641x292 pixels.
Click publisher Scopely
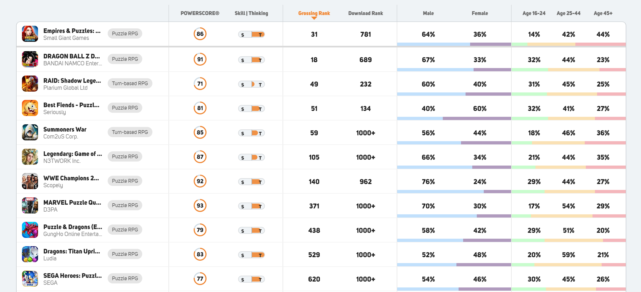pos(53,185)
